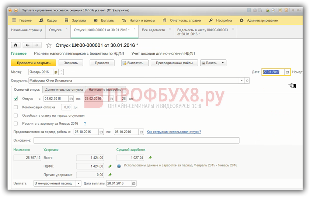Click the Дата field showing 27.01.2016
Image resolution: width=310 pixels, height=197 pixels.
tap(273, 72)
